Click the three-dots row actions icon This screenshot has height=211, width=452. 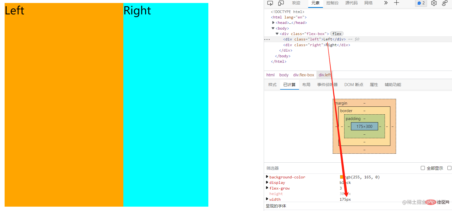(x=267, y=39)
